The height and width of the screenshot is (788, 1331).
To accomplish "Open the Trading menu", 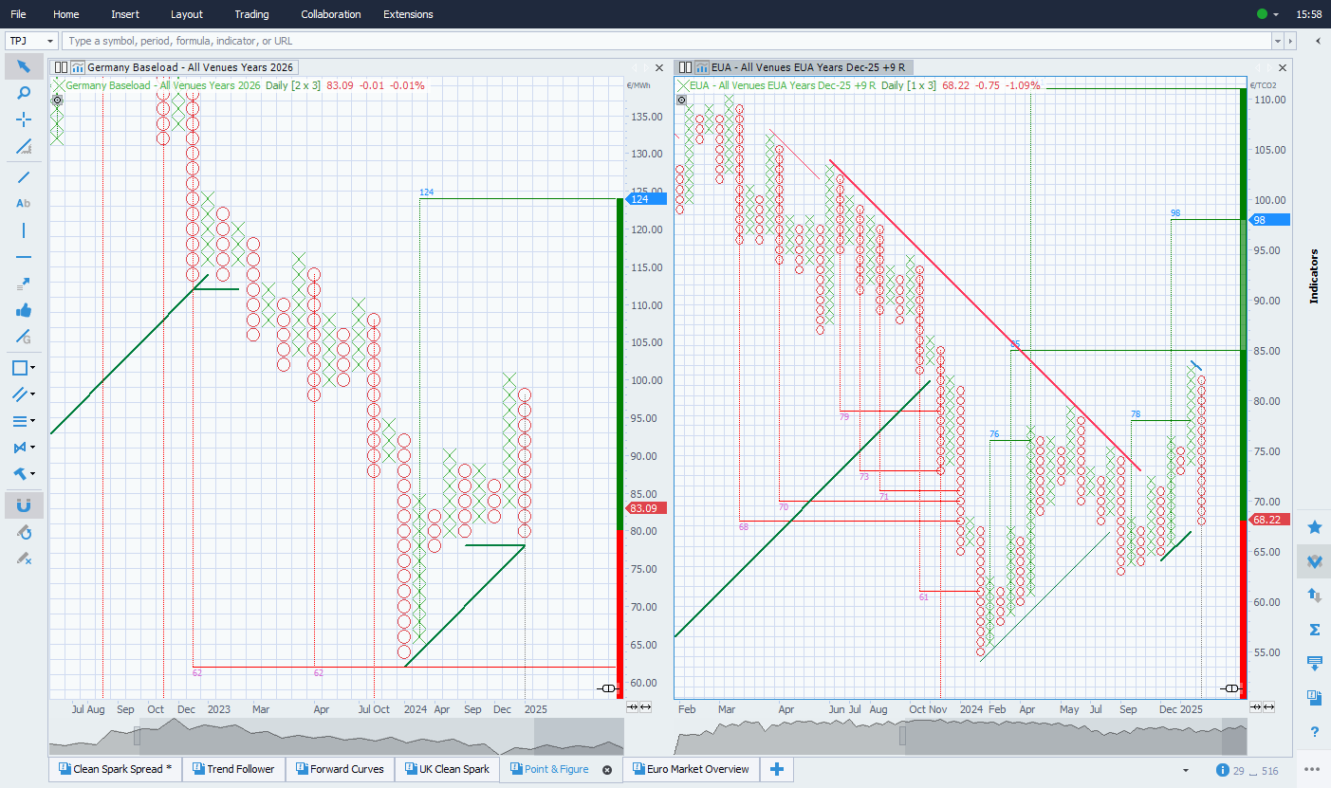I will 251,14.
